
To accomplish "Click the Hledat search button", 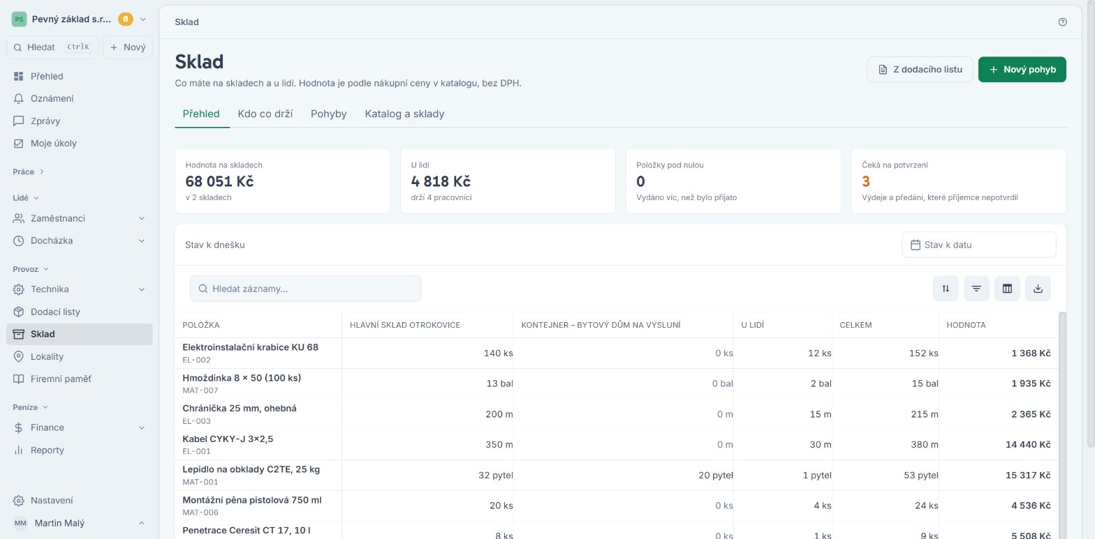I will pyautogui.click(x=52, y=47).
